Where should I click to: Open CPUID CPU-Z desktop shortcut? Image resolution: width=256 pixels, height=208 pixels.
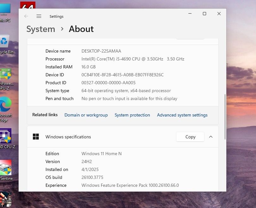tap(6, 136)
